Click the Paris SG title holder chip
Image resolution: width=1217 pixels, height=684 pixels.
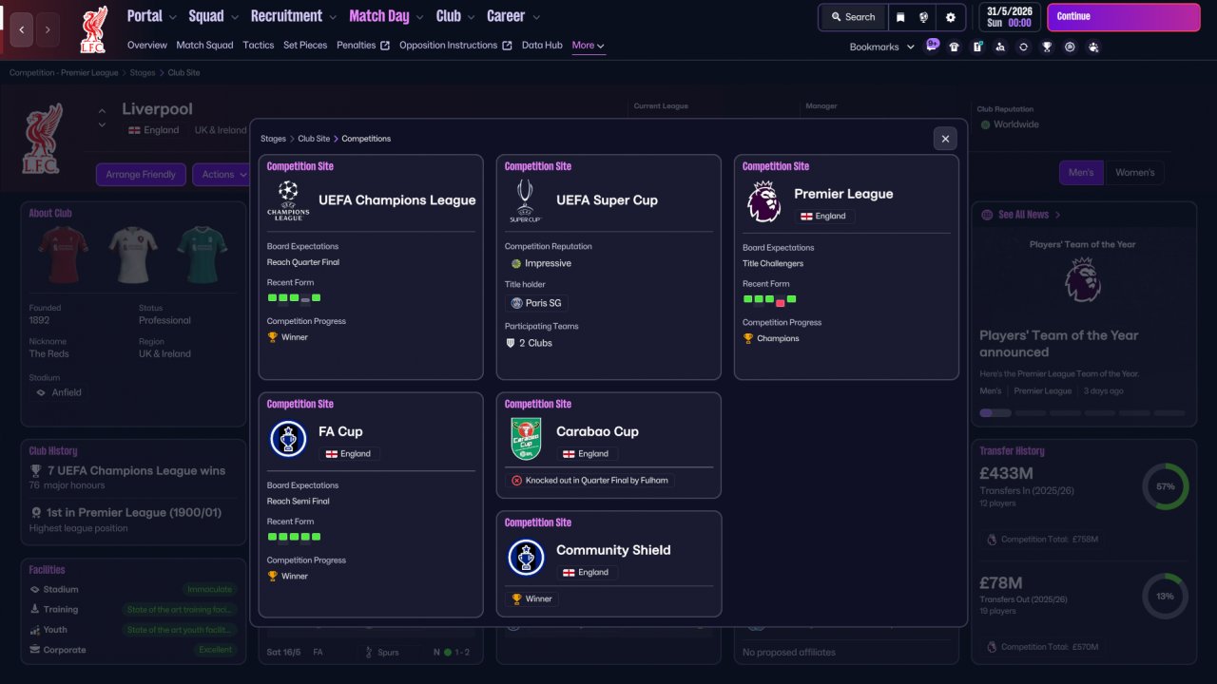click(x=536, y=303)
